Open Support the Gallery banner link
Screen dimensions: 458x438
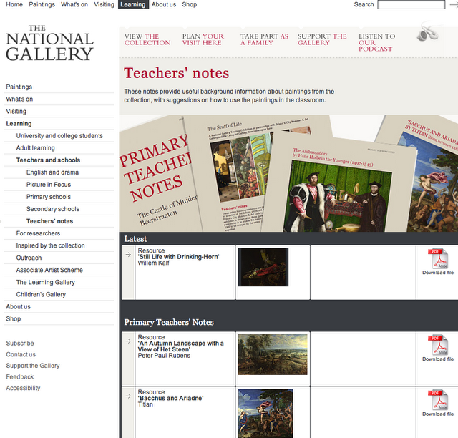click(322, 39)
